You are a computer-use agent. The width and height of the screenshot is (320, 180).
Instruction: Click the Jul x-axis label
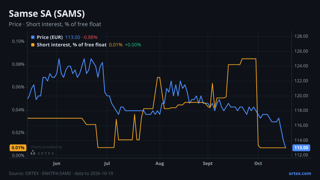(107, 163)
